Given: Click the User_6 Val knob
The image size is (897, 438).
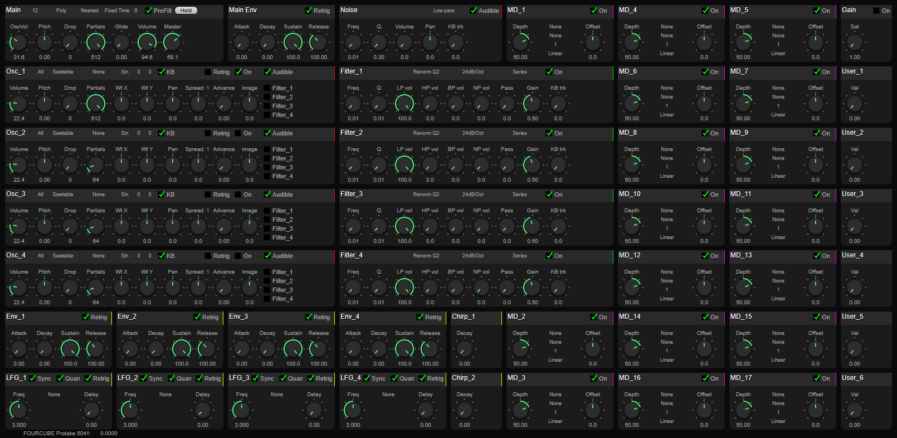Looking at the screenshot, I should 855,410.
